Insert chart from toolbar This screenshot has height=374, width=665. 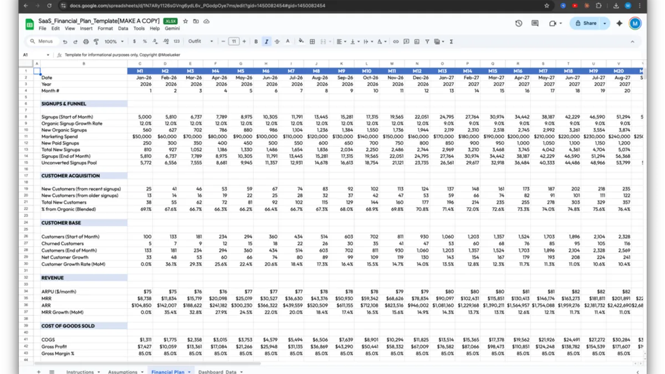point(417,42)
